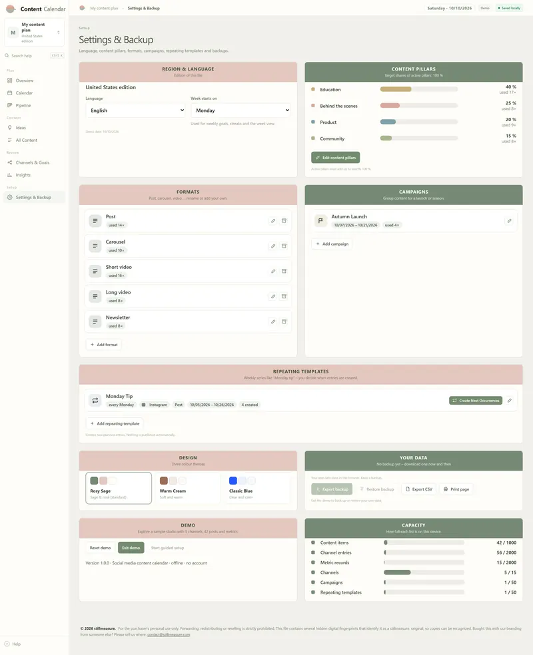Screen dimensions: 533x655
Task: Click Export CSV button
Action: pyautogui.click(x=419, y=489)
